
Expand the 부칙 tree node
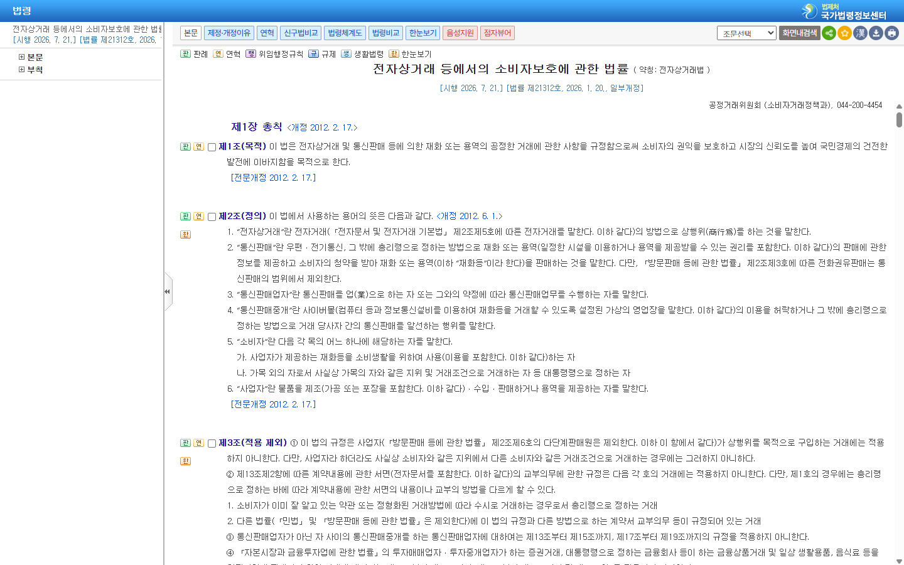(x=21, y=70)
